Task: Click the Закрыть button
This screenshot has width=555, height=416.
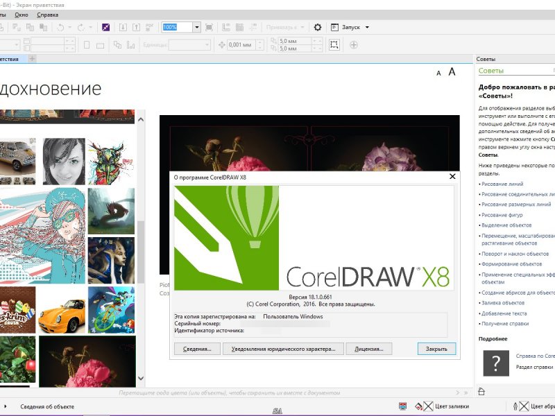Action: 436,349
